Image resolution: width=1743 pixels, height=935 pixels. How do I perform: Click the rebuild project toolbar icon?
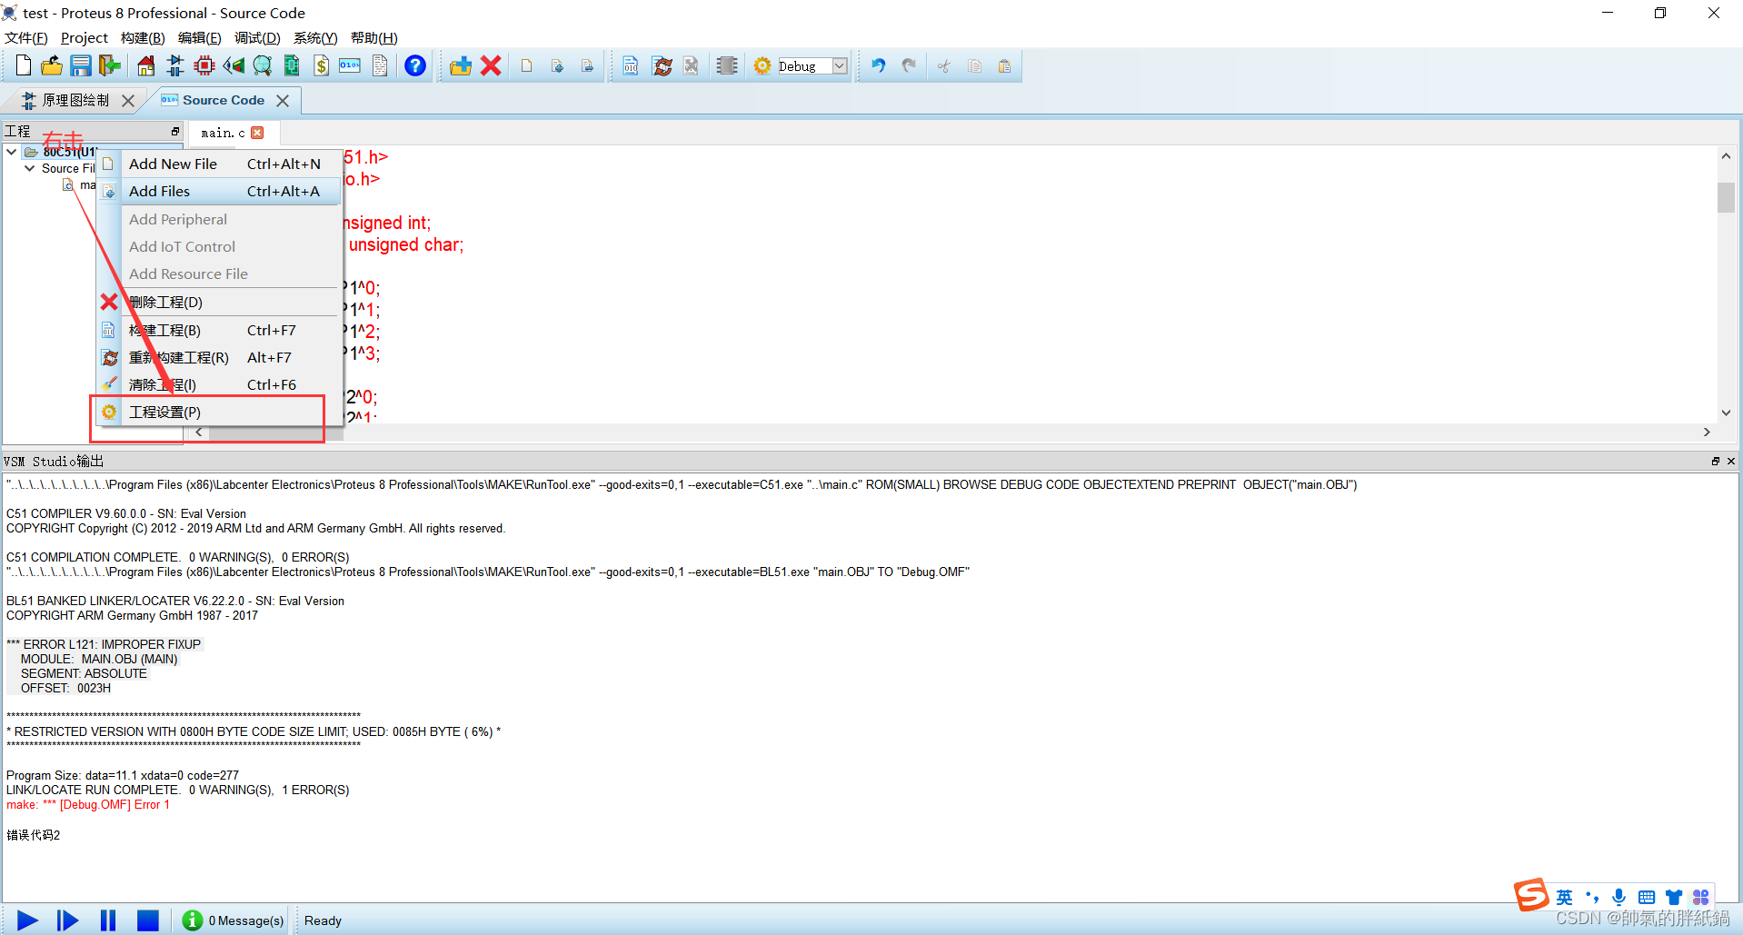click(662, 65)
